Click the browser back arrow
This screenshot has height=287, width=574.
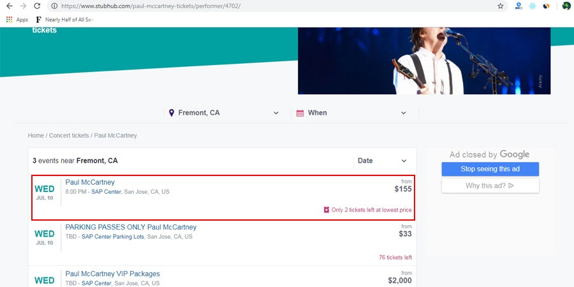(x=9, y=6)
